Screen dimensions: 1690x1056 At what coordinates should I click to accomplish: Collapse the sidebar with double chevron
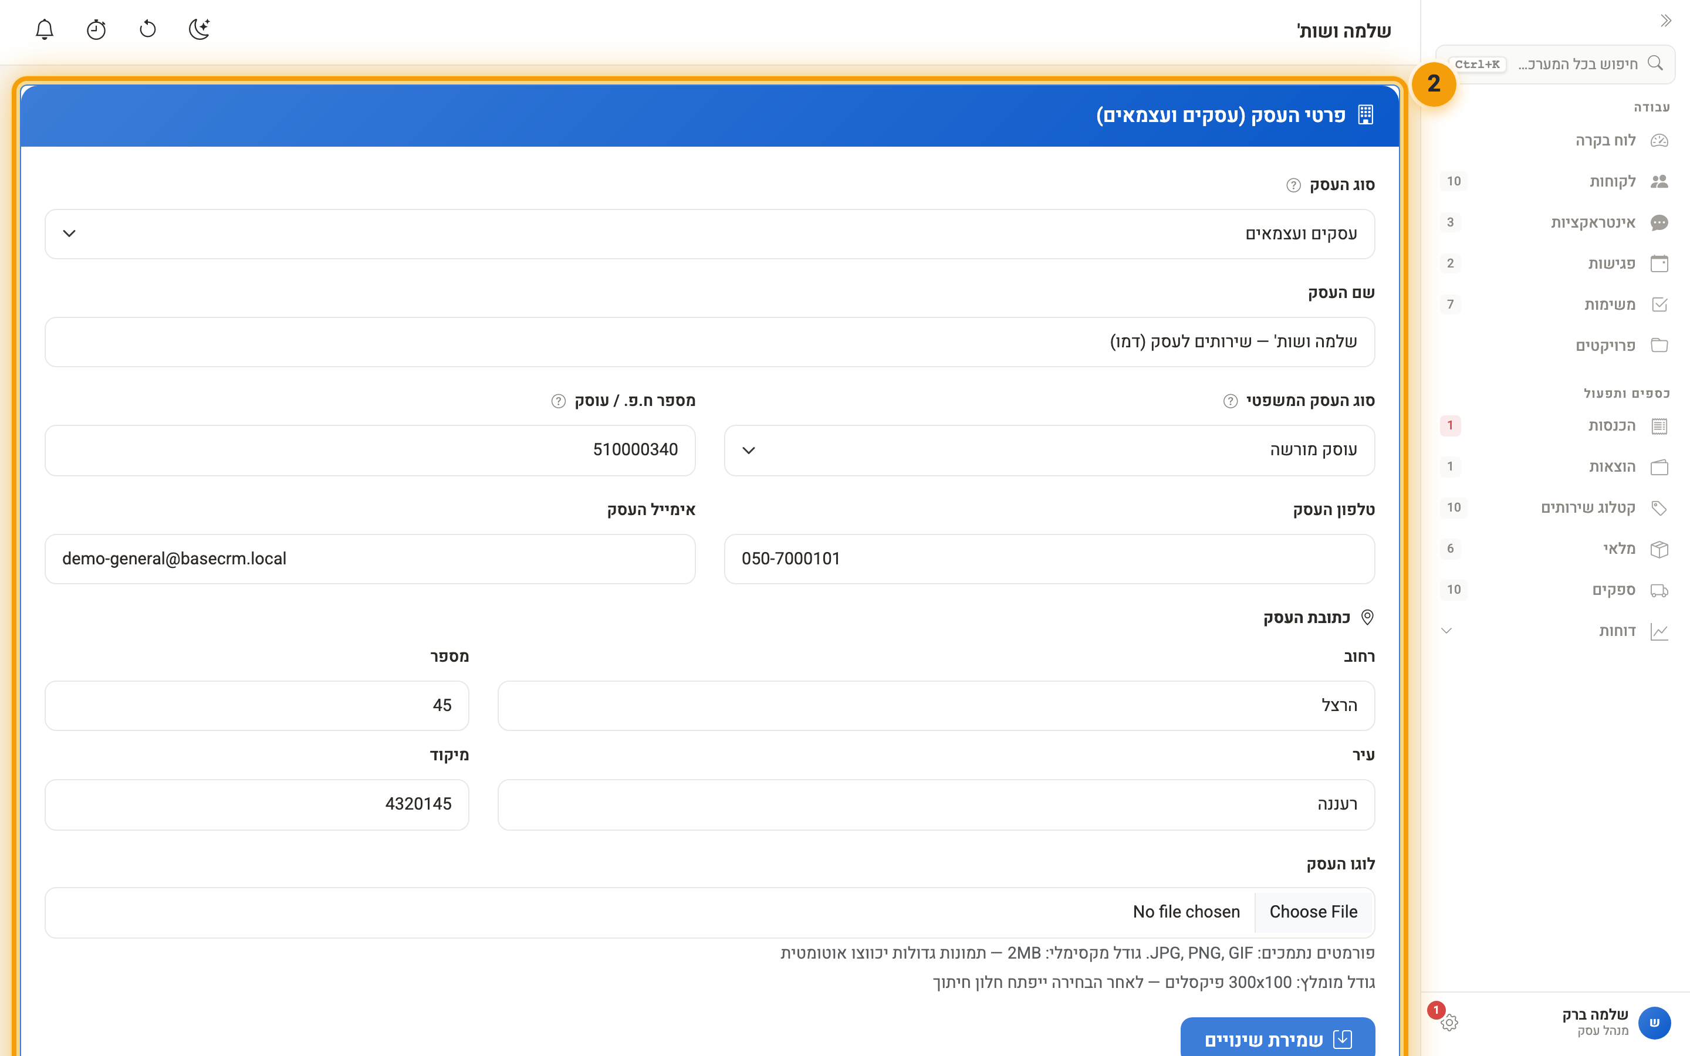pyautogui.click(x=1665, y=21)
